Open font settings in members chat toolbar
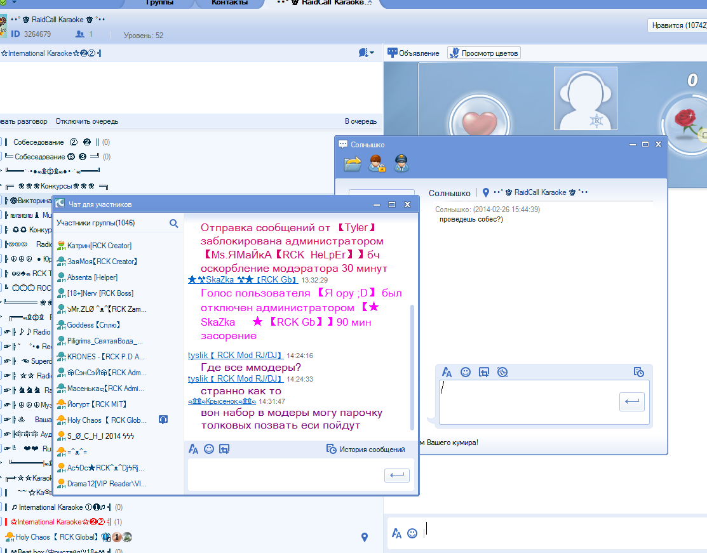 194,449
